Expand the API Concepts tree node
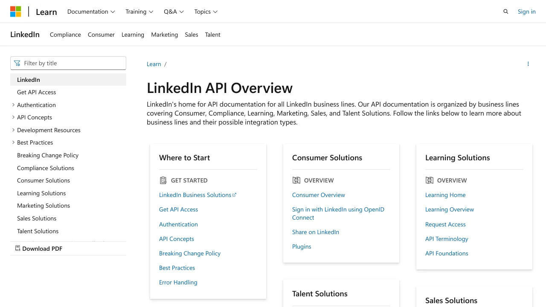 [x=13, y=117]
